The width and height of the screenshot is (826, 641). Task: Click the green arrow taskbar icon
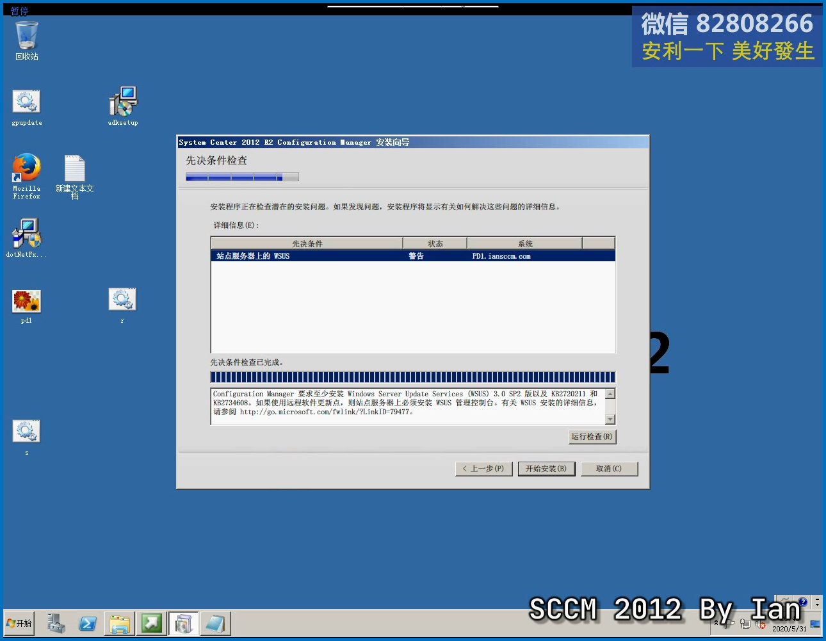[152, 623]
